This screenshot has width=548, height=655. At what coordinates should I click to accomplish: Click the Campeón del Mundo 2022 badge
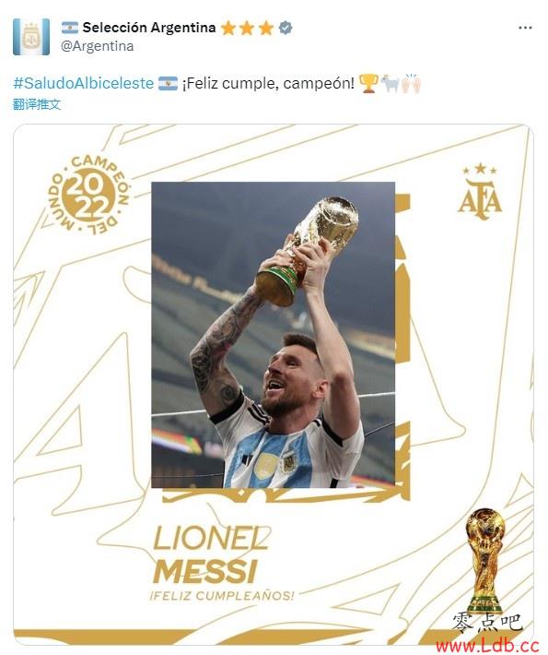click(x=88, y=195)
